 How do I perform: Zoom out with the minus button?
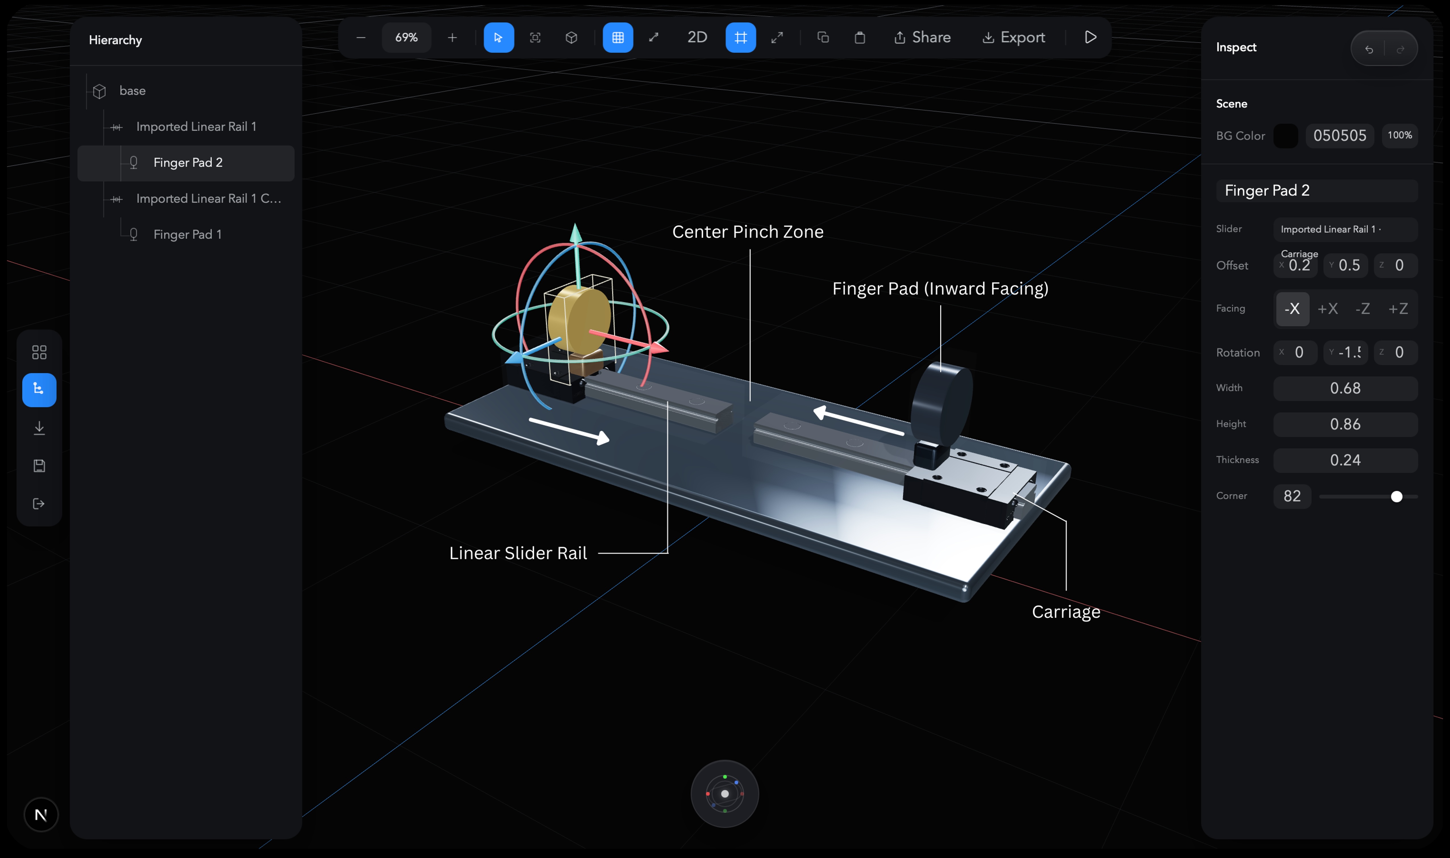(361, 38)
